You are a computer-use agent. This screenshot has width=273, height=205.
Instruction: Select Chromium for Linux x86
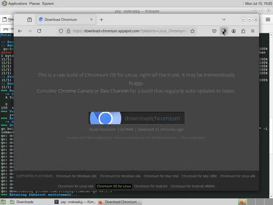(238, 176)
